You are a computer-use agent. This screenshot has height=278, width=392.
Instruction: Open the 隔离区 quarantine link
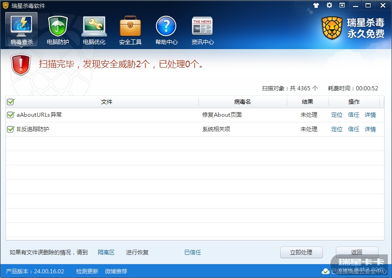(106, 252)
